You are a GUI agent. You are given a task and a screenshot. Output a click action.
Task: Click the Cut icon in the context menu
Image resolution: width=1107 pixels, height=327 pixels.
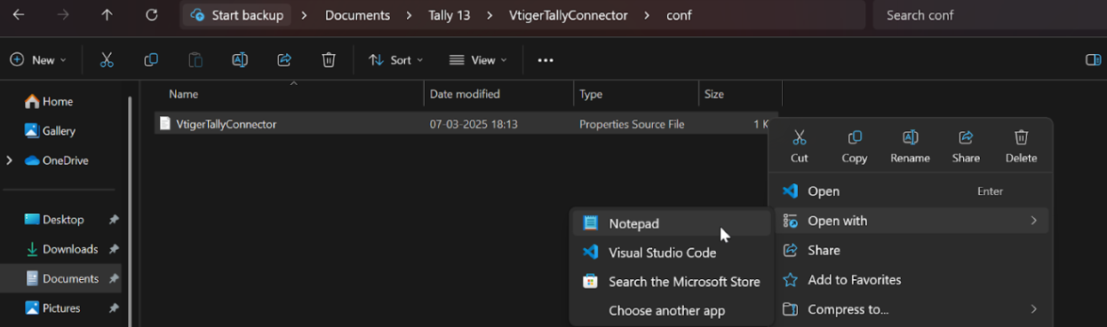799,138
